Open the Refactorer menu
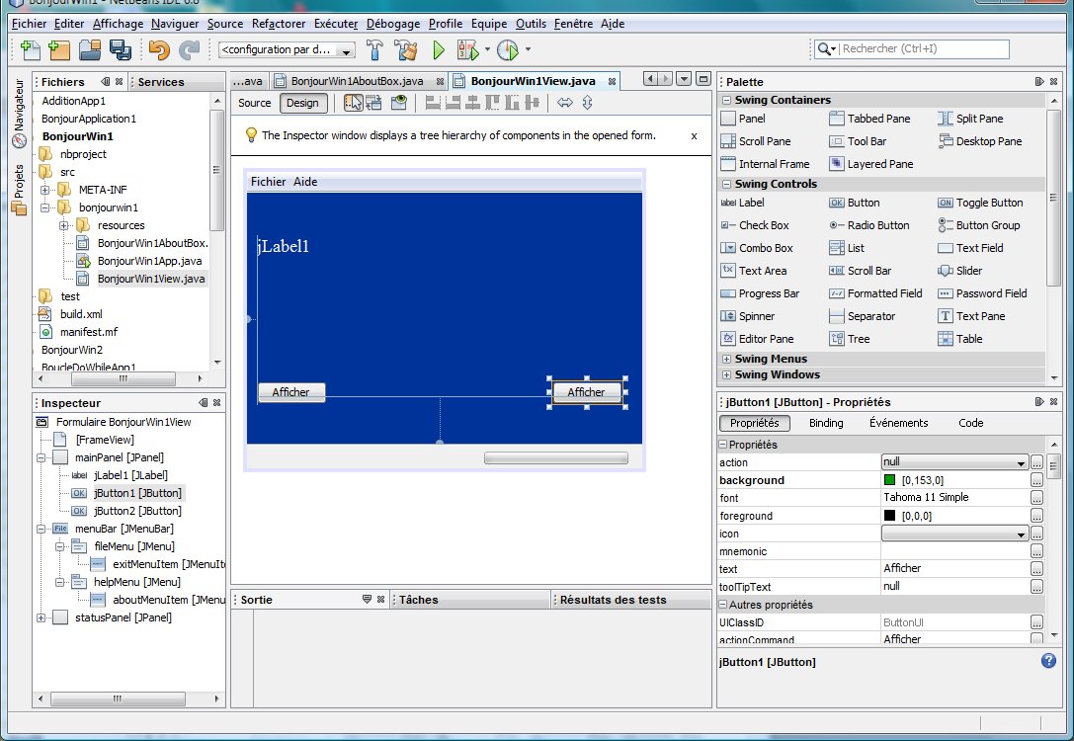1074x741 pixels. click(x=279, y=24)
